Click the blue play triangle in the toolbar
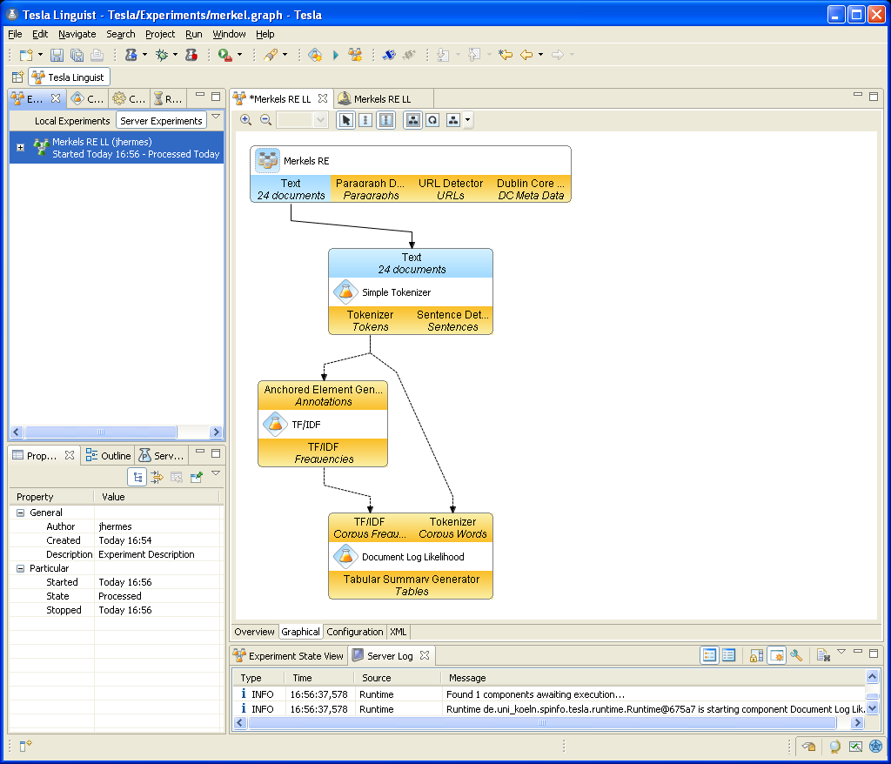 click(335, 55)
